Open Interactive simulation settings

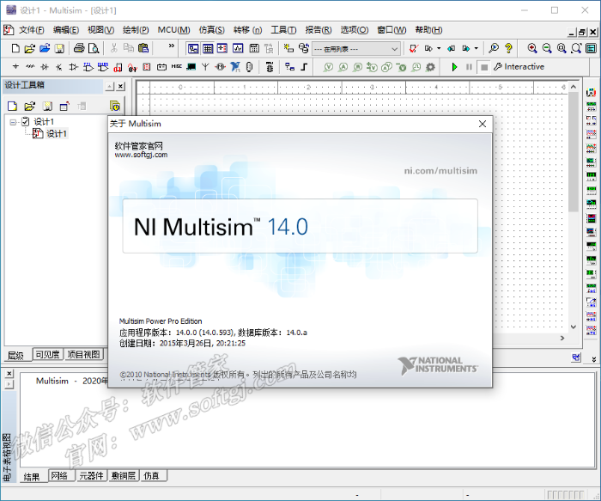tap(519, 67)
